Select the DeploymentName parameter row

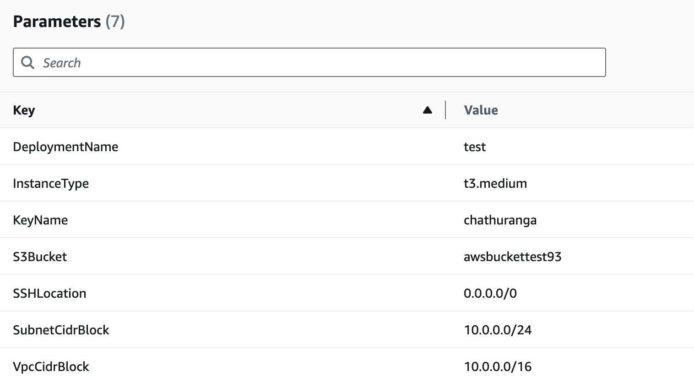pyautogui.click(x=66, y=147)
